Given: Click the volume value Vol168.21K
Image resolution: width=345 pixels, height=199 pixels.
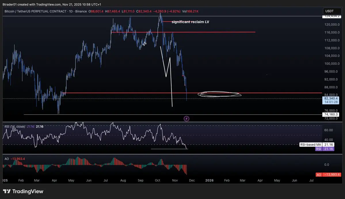Looking at the screenshot, I should 190,11.
